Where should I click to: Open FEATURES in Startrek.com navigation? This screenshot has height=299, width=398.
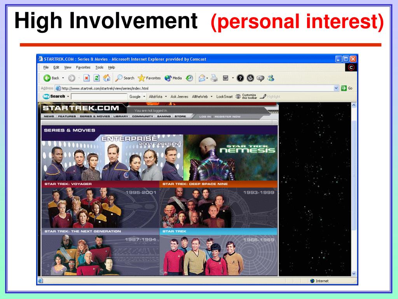tap(67, 116)
